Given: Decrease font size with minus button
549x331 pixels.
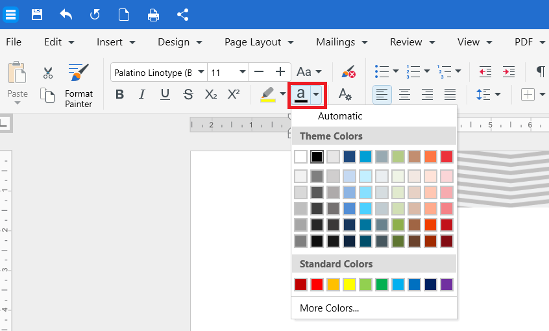Looking at the screenshot, I should pyautogui.click(x=259, y=72).
